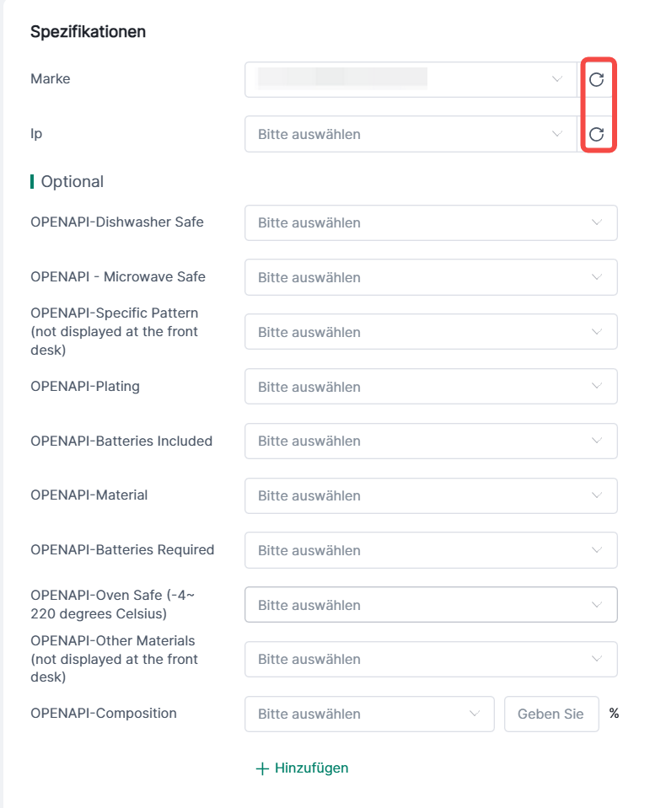Open the OPENAPI-Batteries Included dropdown
This screenshot has height=808, width=650.
tap(431, 441)
